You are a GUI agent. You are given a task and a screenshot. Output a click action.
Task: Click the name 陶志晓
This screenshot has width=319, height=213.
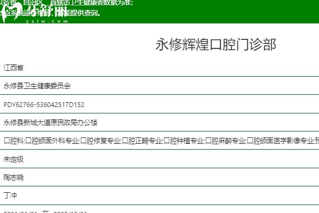(13, 177)
